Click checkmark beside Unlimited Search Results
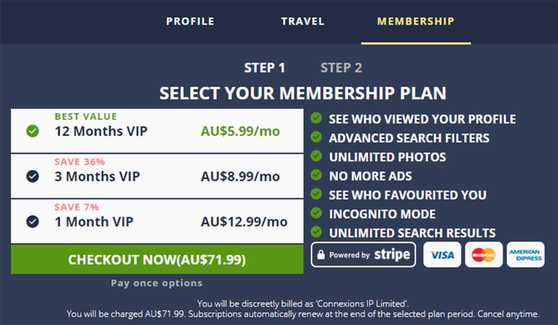The image size is (558, 325). pyautogui.click(x=316, y=232)
